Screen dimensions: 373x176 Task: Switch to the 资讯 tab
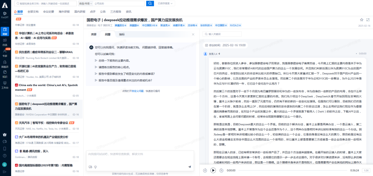click(128, 11)
